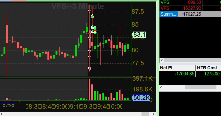
Task: Click the 87.5 price axis label
Action: coord(137,12)
